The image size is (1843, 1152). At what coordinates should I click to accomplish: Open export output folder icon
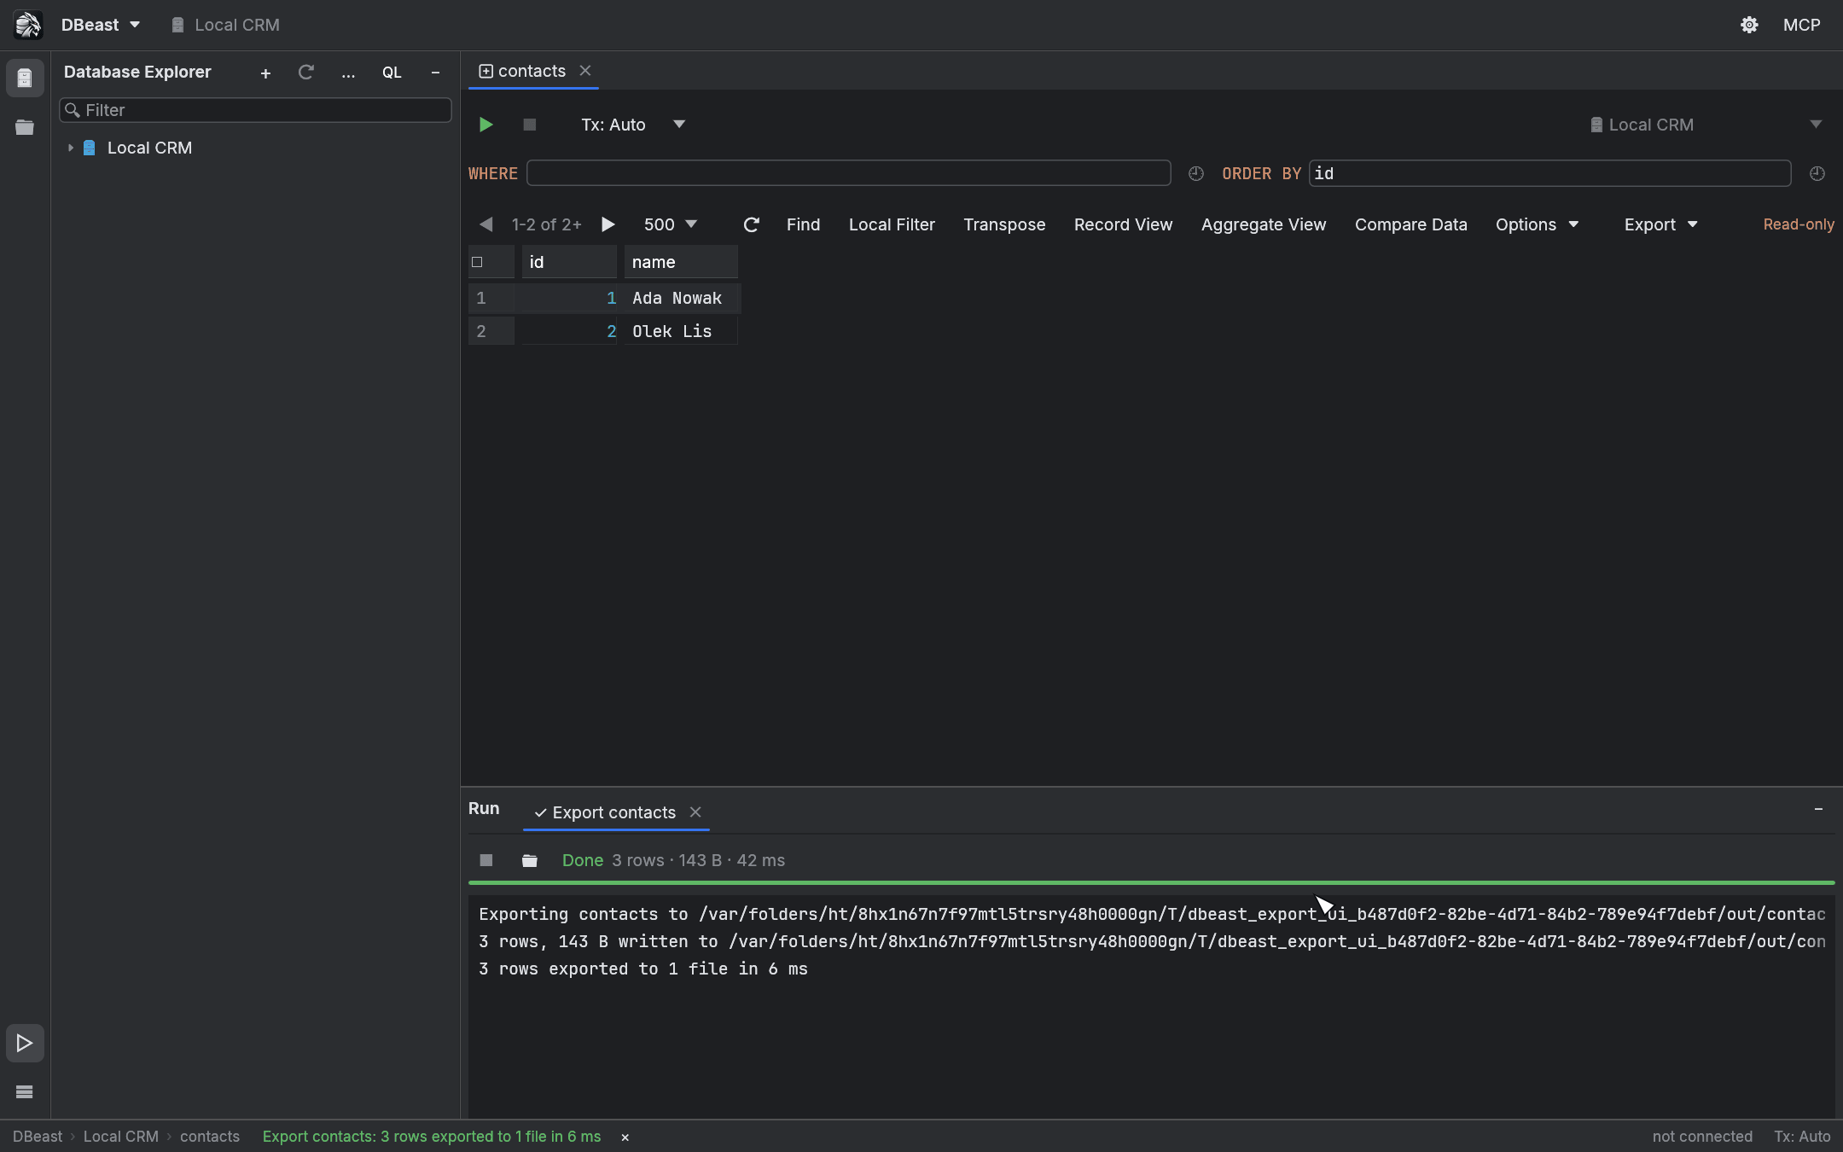(x=530, y=860)
